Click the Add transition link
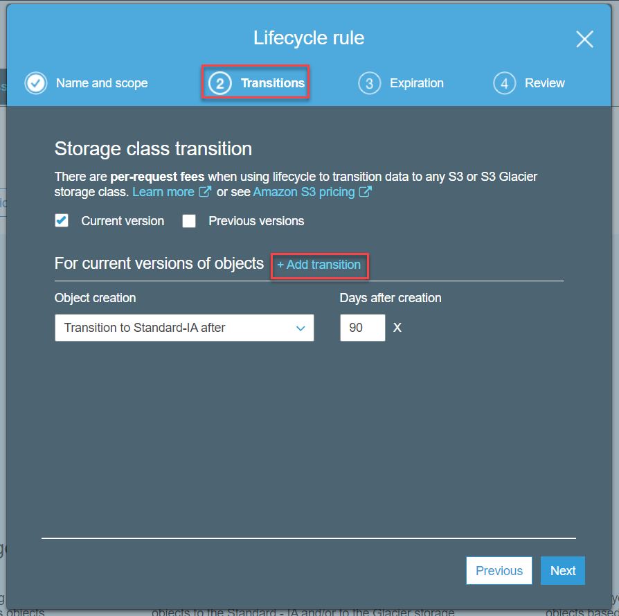The width and height of the screenshot is (619, 616). pyautogui.click(x=319, y=265)
